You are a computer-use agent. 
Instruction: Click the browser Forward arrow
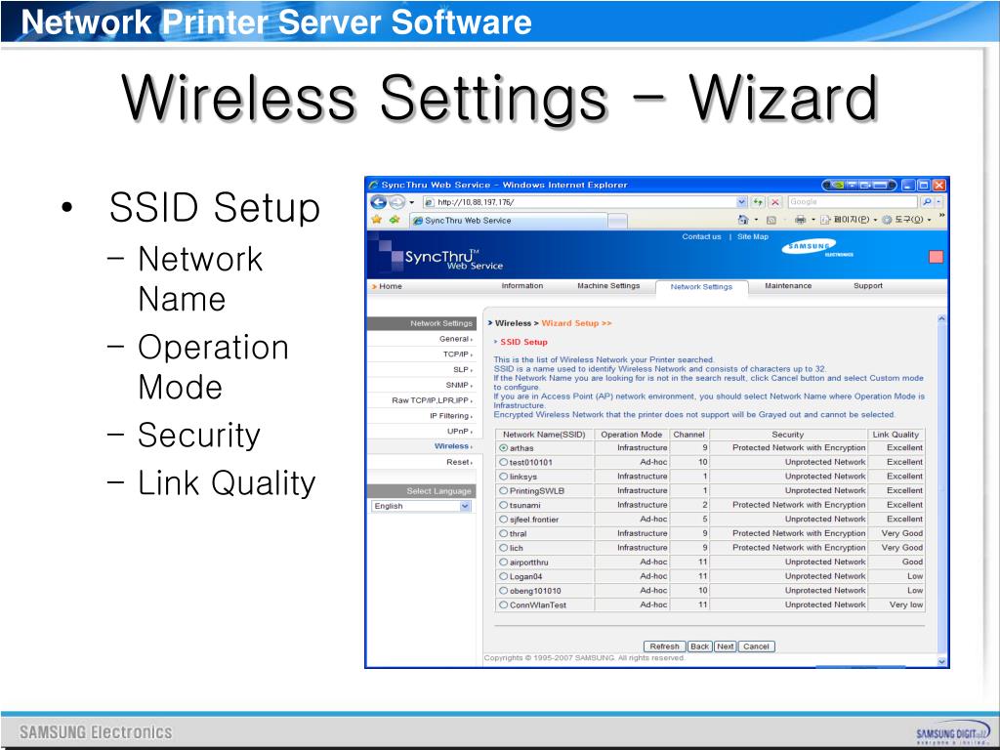(396, 202)
